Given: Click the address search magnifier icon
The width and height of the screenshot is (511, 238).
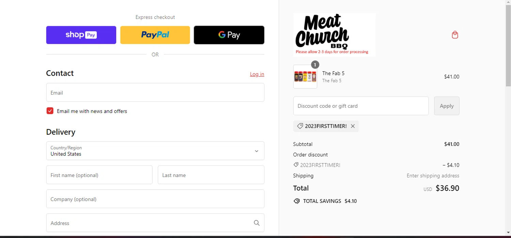Looking at the screenshot, I should (257, 223).
